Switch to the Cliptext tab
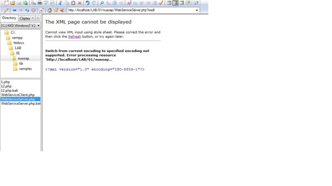This screenshot has height=186, width=332. tap(24, 18)
